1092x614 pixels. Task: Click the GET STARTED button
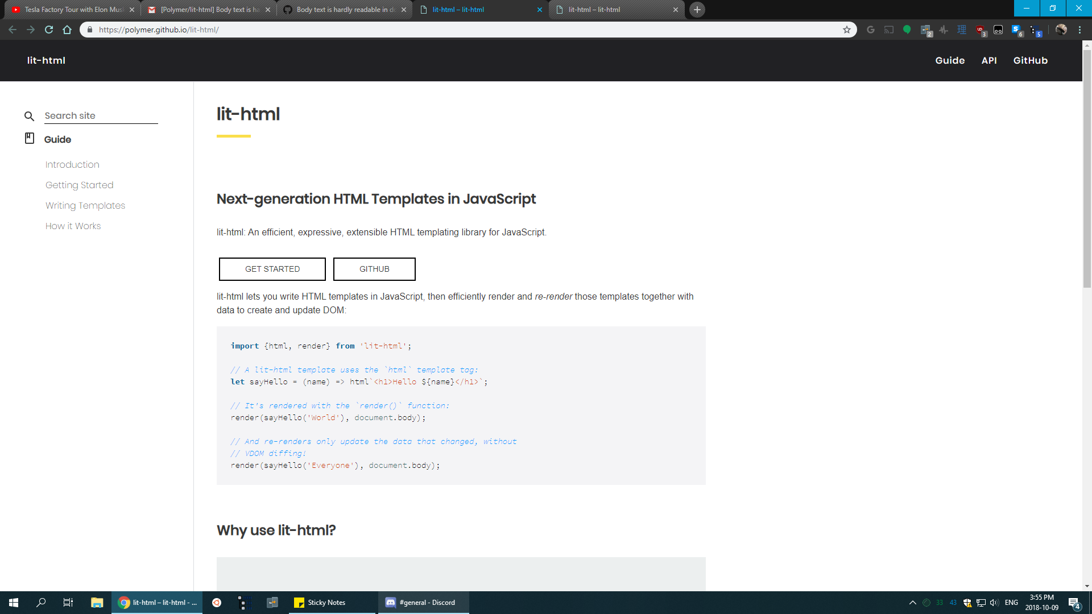click(x=272, y=269)
